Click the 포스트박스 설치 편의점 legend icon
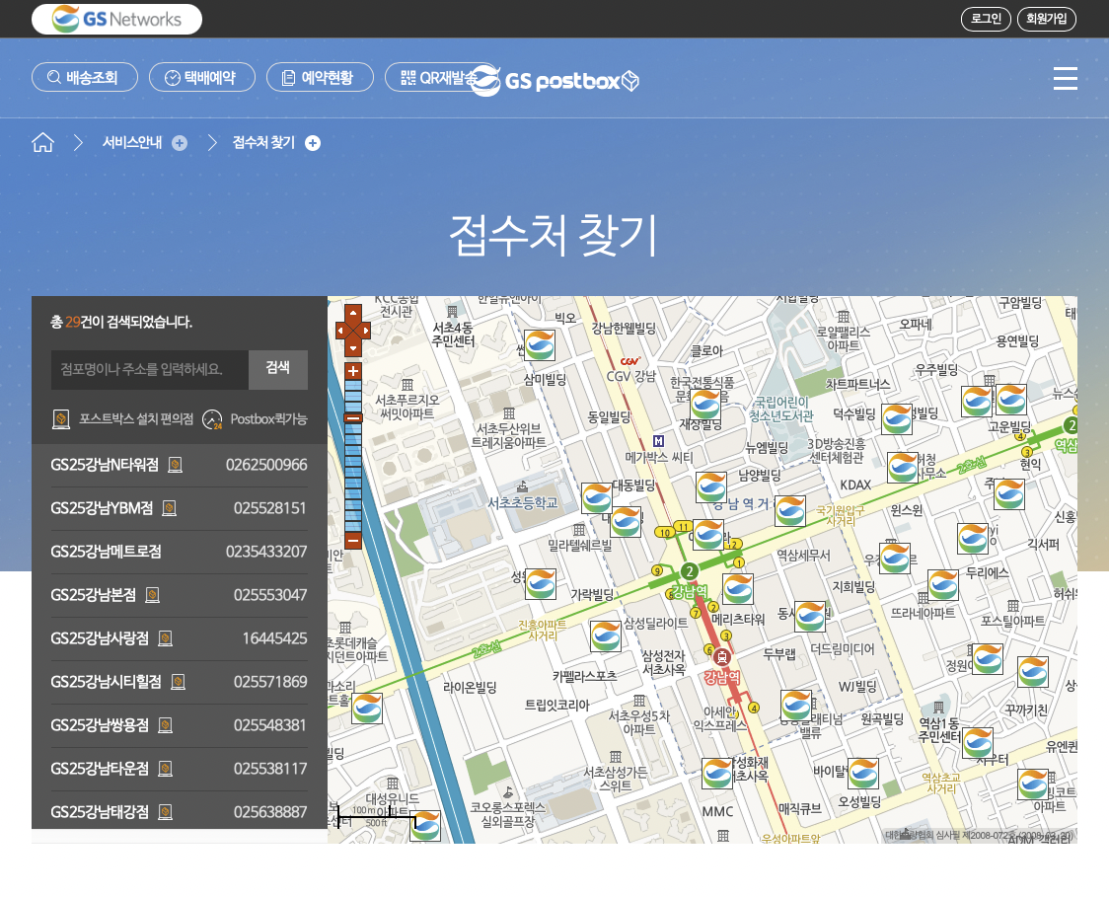 click(x=61, y=419)
